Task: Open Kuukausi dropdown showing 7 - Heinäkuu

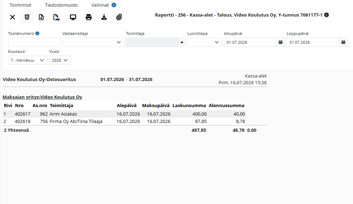Action: [28, 60]
